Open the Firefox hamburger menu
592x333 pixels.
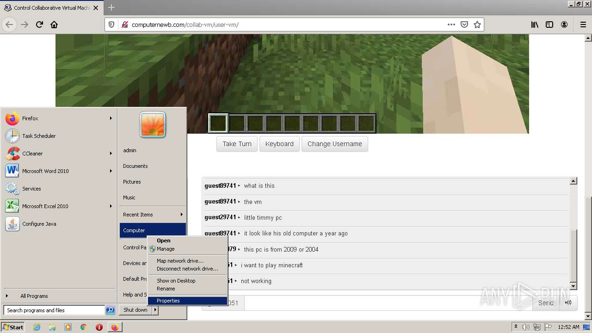[583, 25]
